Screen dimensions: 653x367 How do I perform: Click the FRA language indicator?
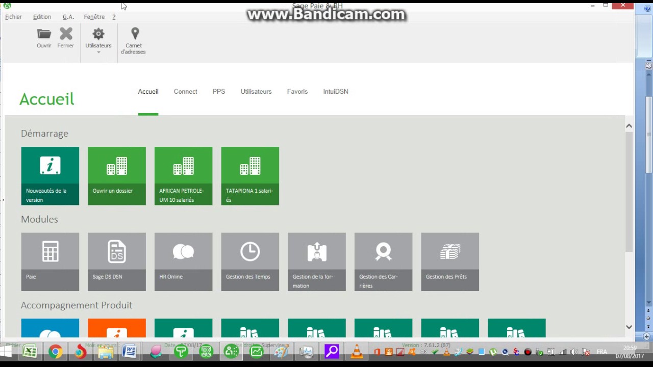(x=602, y=352)
